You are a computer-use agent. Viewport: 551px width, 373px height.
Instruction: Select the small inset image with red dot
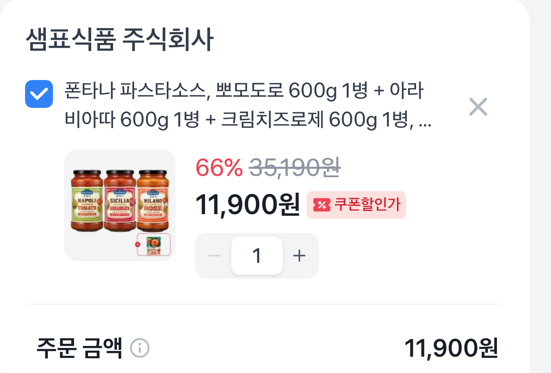click(154, 244)
